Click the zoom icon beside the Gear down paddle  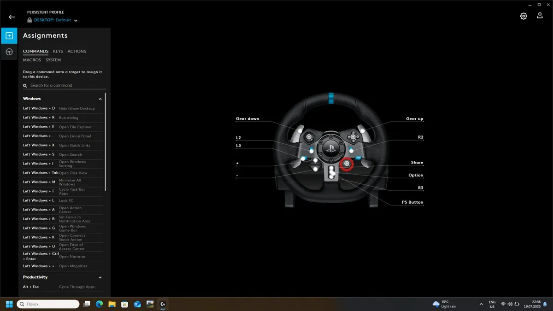[x=309, y=137]
